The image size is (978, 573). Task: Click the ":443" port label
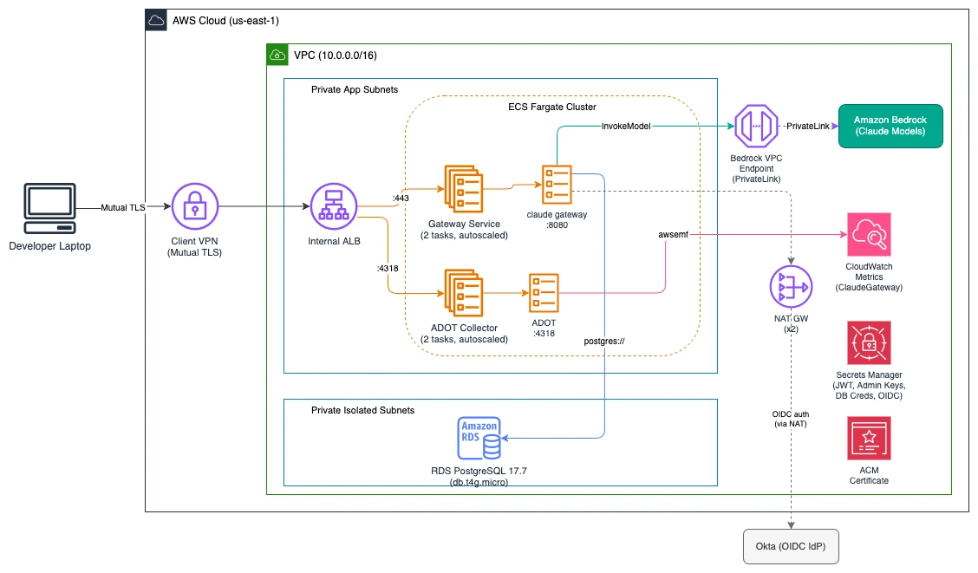click(x=401, y=199)
